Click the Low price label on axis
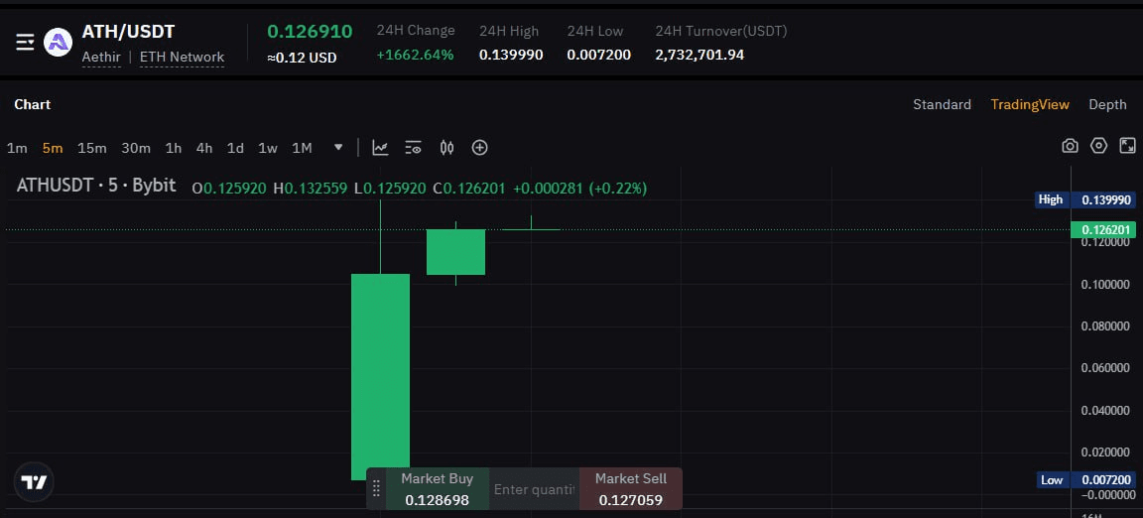This screenshot has height=518, width=1143. pyautogui.click(x=1085, y=480)
